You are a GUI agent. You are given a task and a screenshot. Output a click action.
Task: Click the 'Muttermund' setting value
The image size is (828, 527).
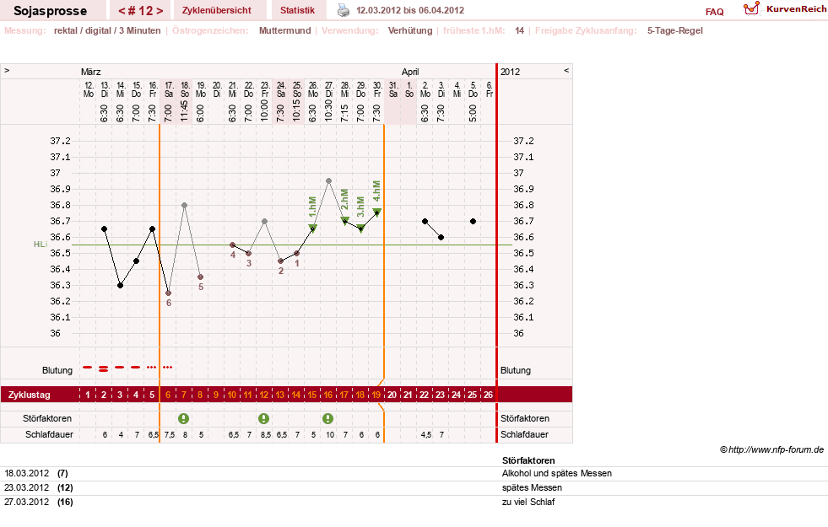pos(284,30)
